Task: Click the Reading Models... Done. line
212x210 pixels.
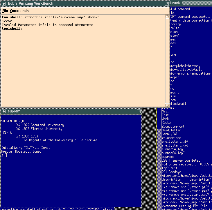Action: coord(21,151)
